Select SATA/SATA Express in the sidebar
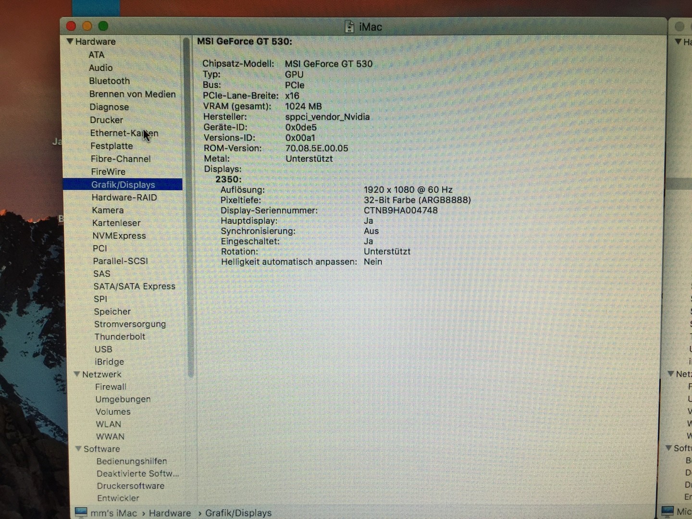The height and width of the screenshot is (519, 692). point(134,286)
